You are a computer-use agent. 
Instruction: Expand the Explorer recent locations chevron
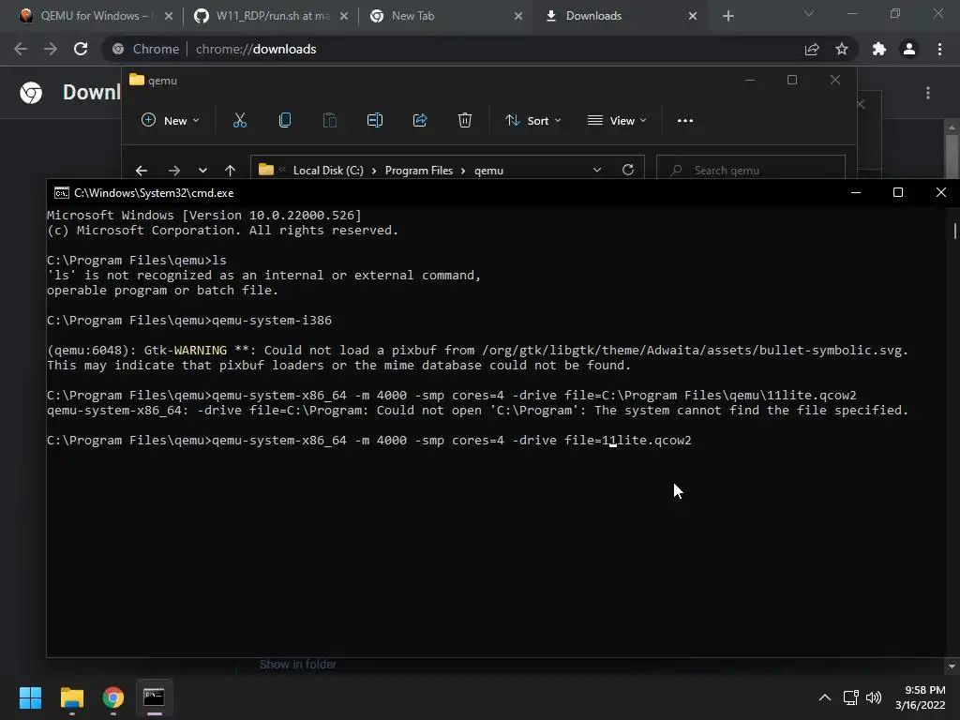[x=202, y=171]
